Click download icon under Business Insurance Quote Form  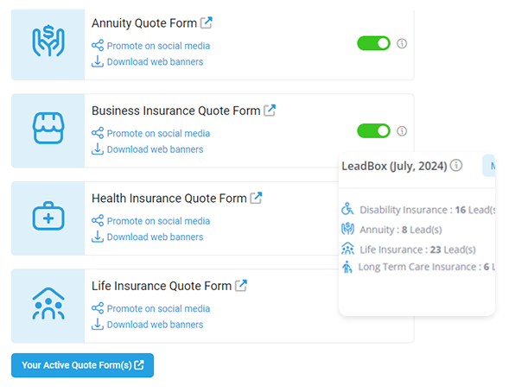[98, 149]
